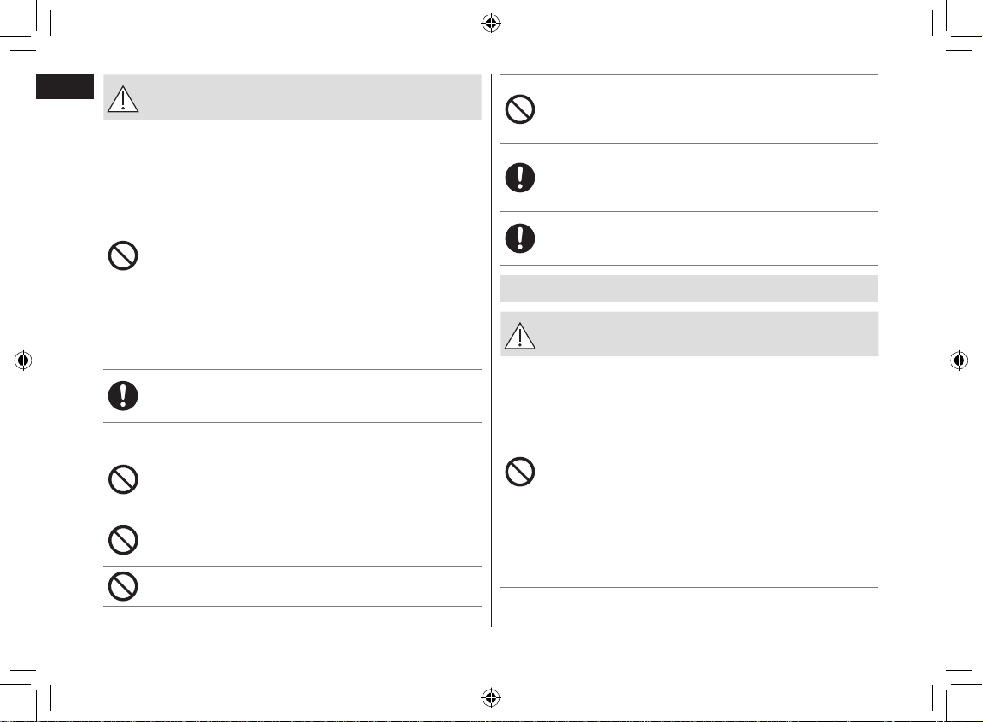Click the warning triangle in the right column header
Screen dimensions: 983x722
click(520, 336)
